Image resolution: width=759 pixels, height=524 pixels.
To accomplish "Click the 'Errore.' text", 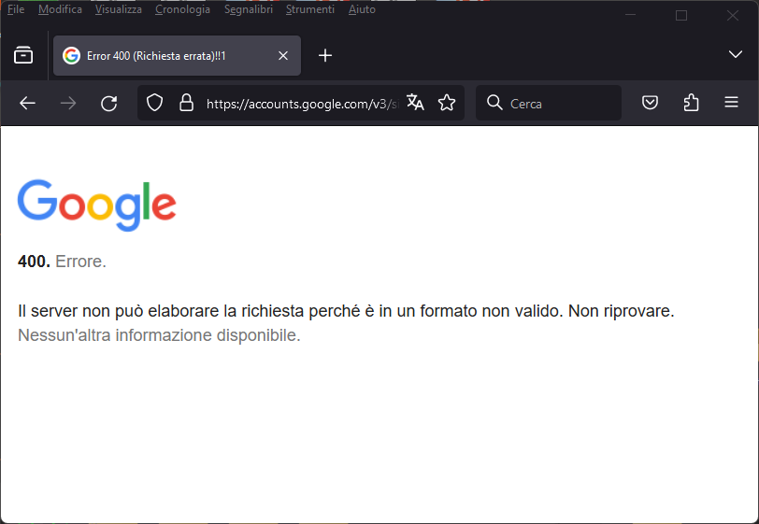I will point(80,262).
